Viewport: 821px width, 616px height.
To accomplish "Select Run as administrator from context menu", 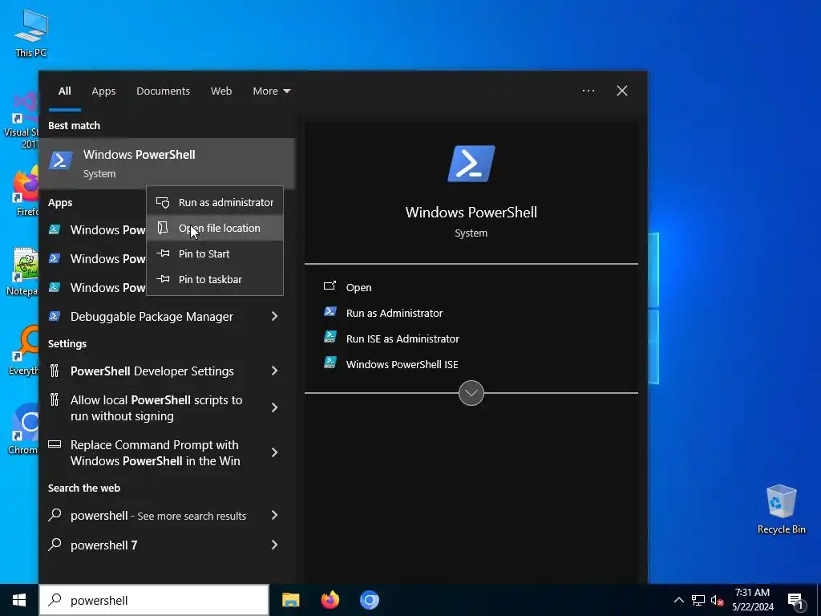I will 215,202.
